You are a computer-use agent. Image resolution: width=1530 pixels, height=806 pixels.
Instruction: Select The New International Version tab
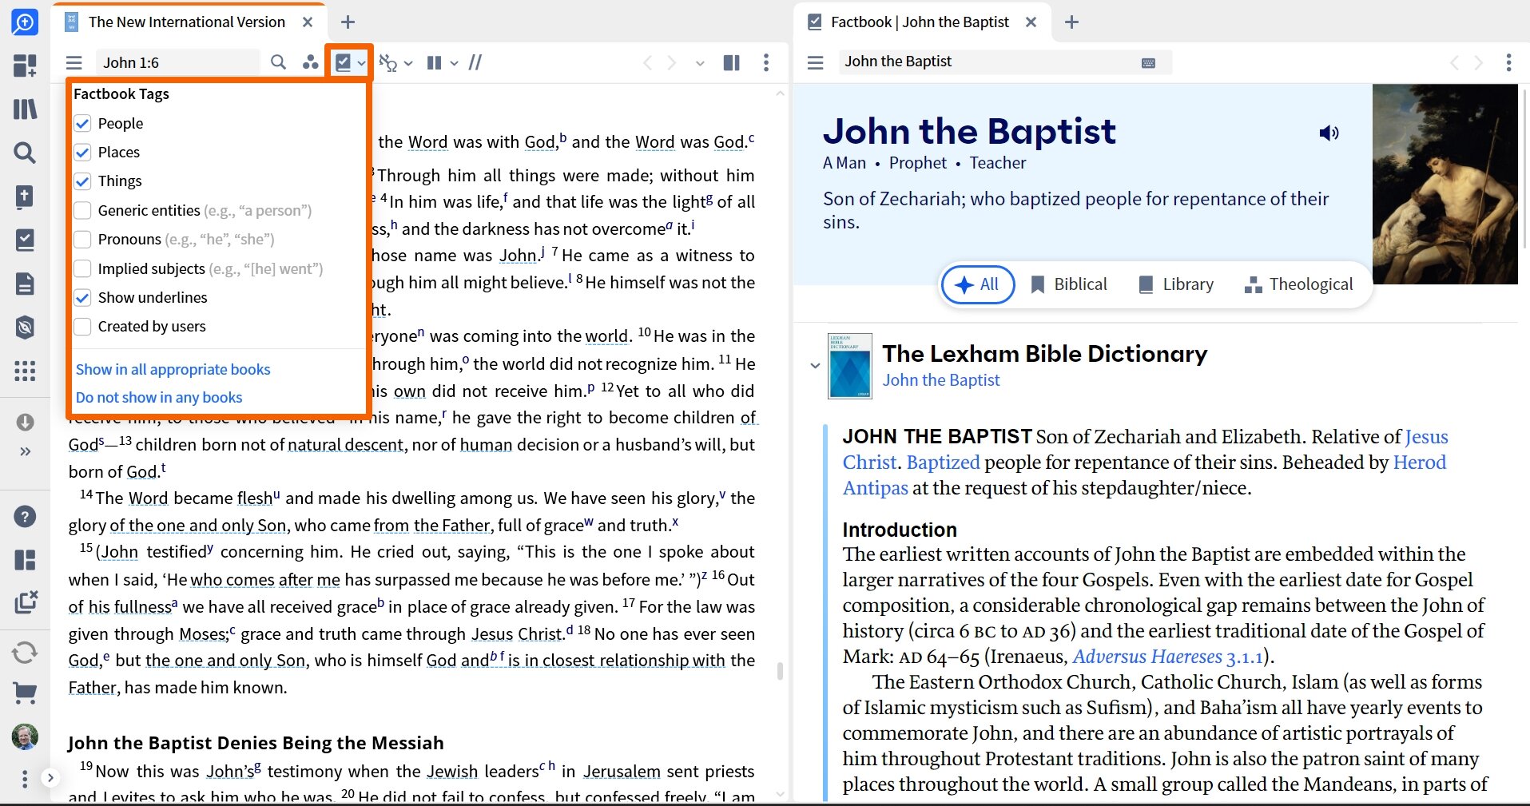(186, 22)
